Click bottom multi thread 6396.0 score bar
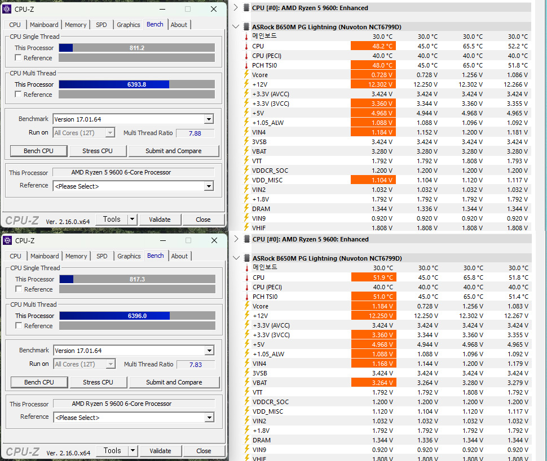Viewport: 547px width, 461px height. tap(138, 315)
